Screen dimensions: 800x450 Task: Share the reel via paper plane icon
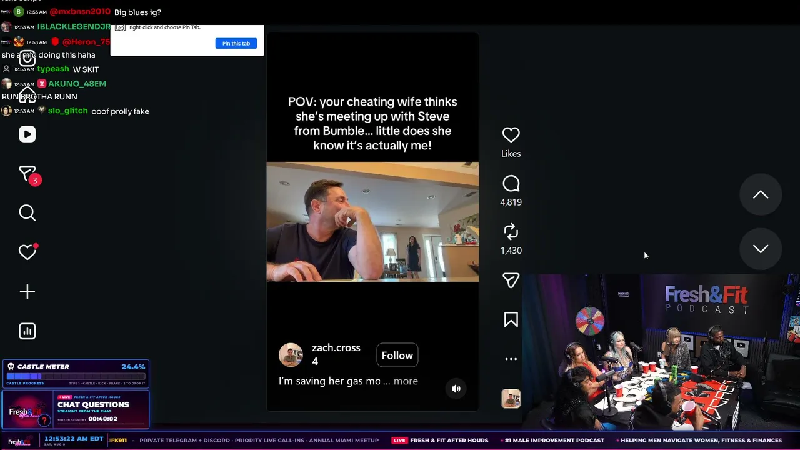click(x=511, y=281)
